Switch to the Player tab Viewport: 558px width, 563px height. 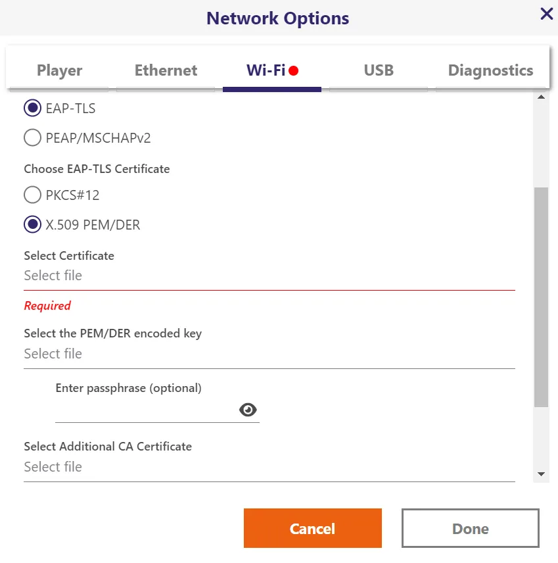[59, 70]
